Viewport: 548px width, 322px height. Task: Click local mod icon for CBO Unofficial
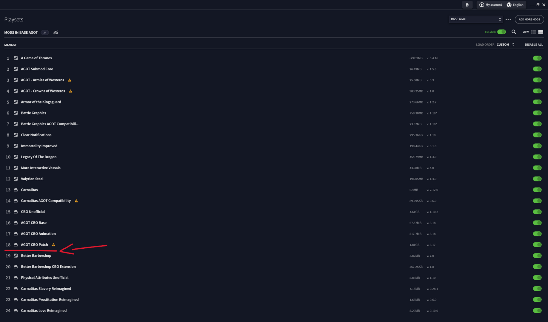(16, 212)
